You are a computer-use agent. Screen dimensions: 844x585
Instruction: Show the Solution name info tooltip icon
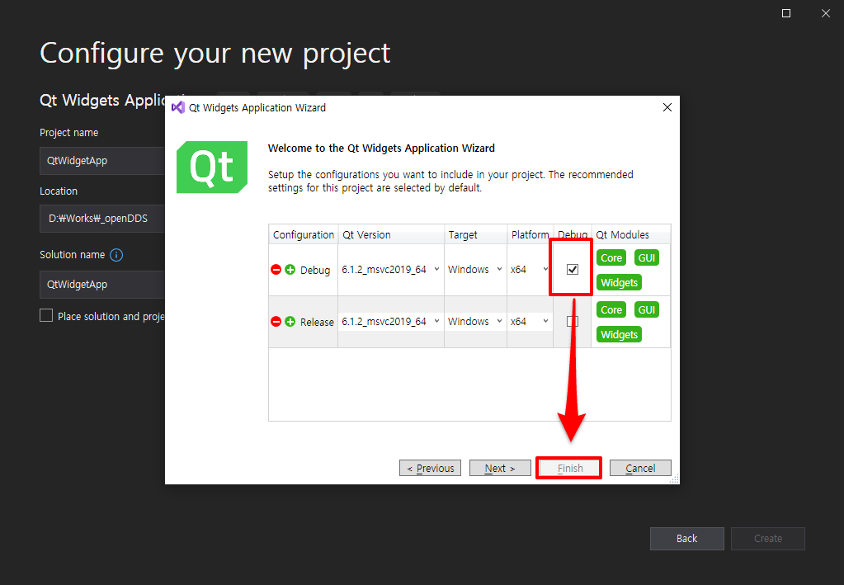[116, 255]
